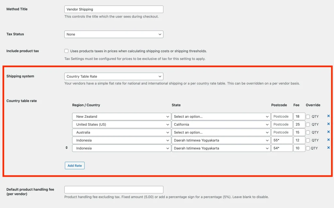This screenshot has width=334, height=208.
Task: Remove the New Zealand rate row
Action: 328,116
